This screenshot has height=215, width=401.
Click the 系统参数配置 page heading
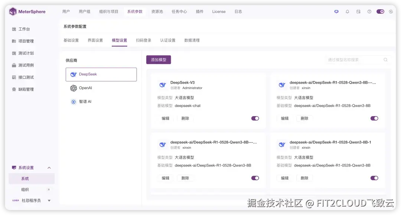tap(75, 27)
